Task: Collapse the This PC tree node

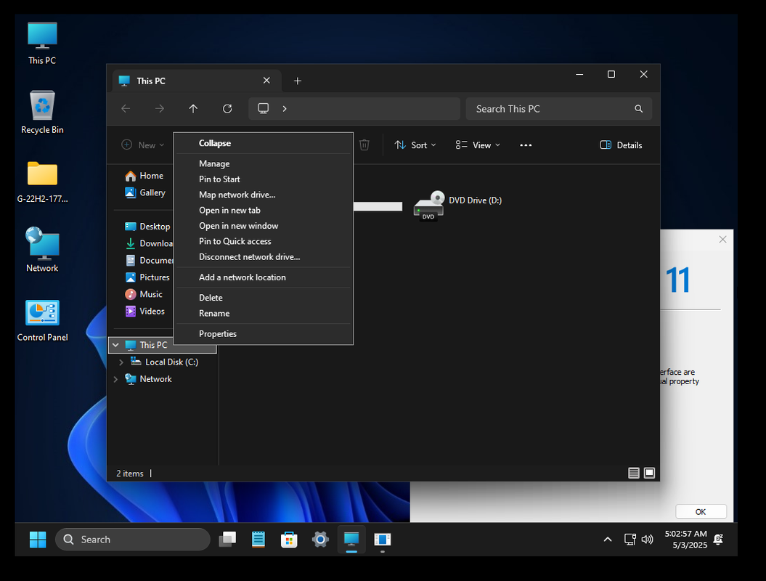Action: (115, 345)
